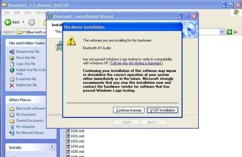This screenshot has height=157, width=242.
Task: Click the 1033.mst file icon
Action: 68,141
